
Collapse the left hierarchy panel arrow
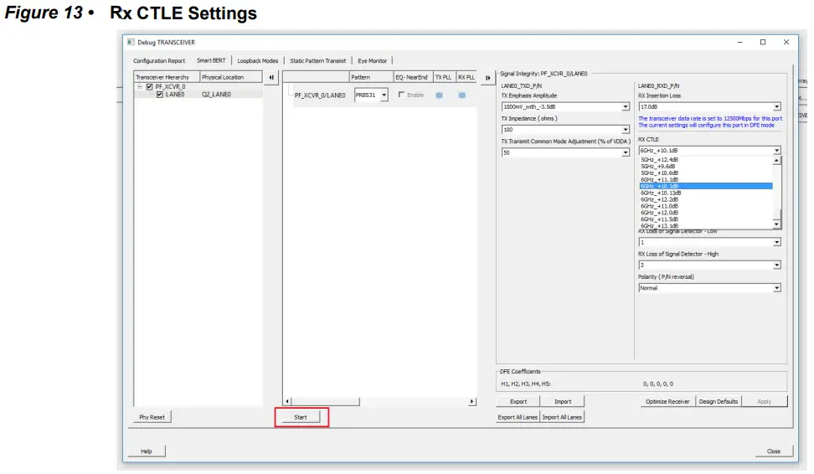271,77
